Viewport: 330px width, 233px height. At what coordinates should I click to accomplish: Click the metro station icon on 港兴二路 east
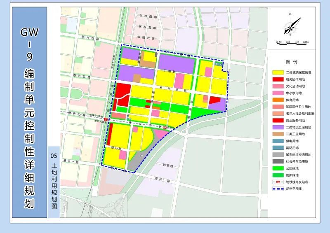point(165,128)
